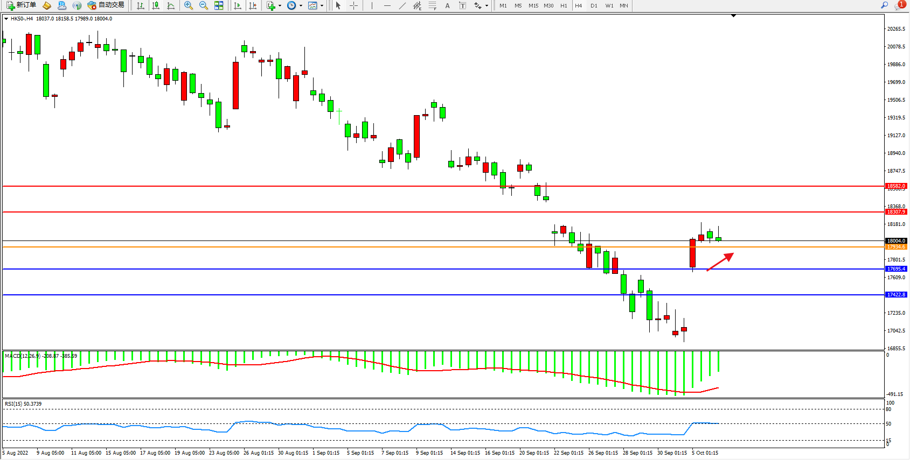Image resolution: width=910 pixels, height=460 pixels.
Task: Select the text label tool (A)
Action: (x=447, y=5)
